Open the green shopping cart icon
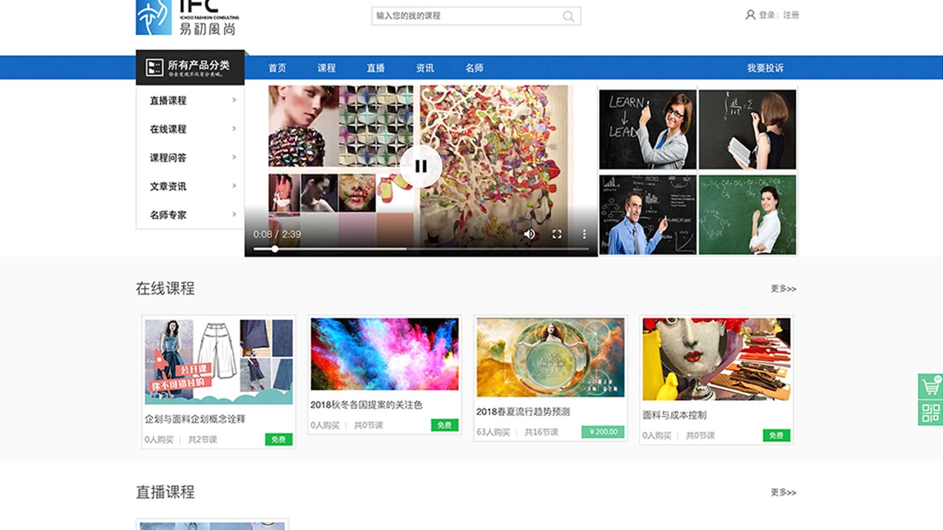 tap(930, 387)
